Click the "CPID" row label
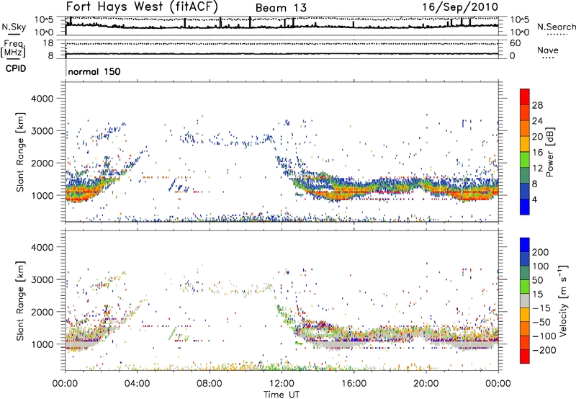 tap(16, 68)
